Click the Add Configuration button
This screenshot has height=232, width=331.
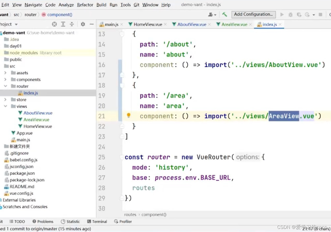[x=253, y=14]
